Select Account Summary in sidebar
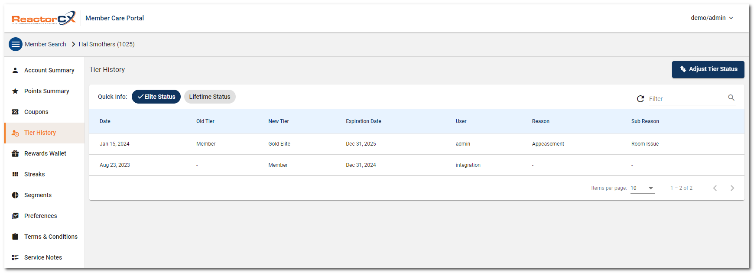This screenshot has width=754, height=273. click(49, 70)
